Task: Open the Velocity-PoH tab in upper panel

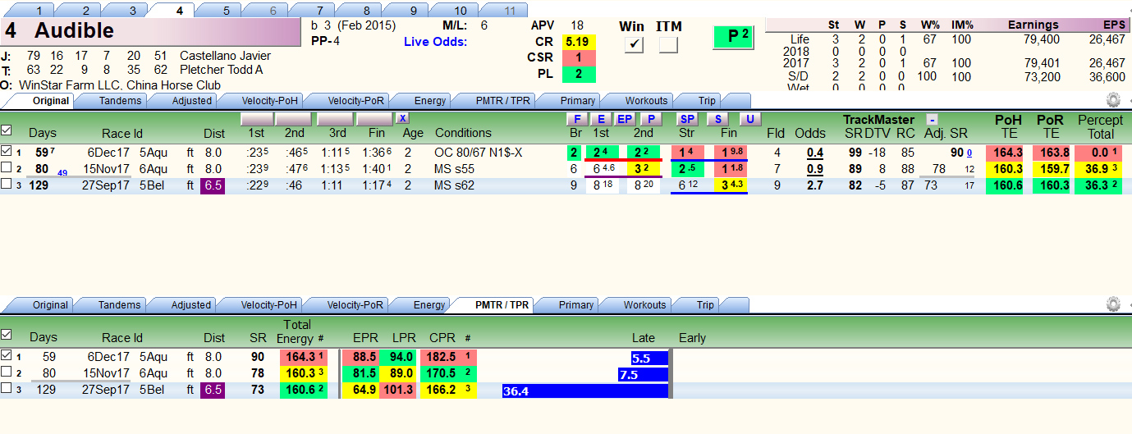Action: pyautogui.click(x=269, y=101)
